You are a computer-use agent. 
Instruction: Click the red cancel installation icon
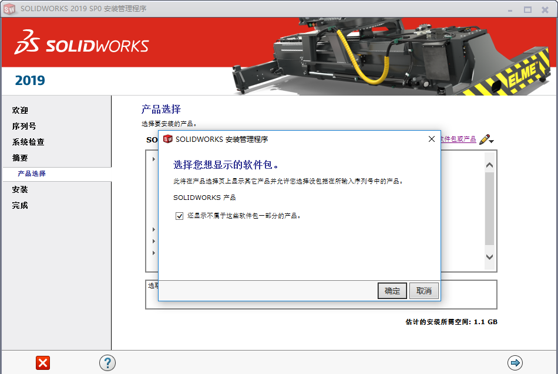coord(43,363)
